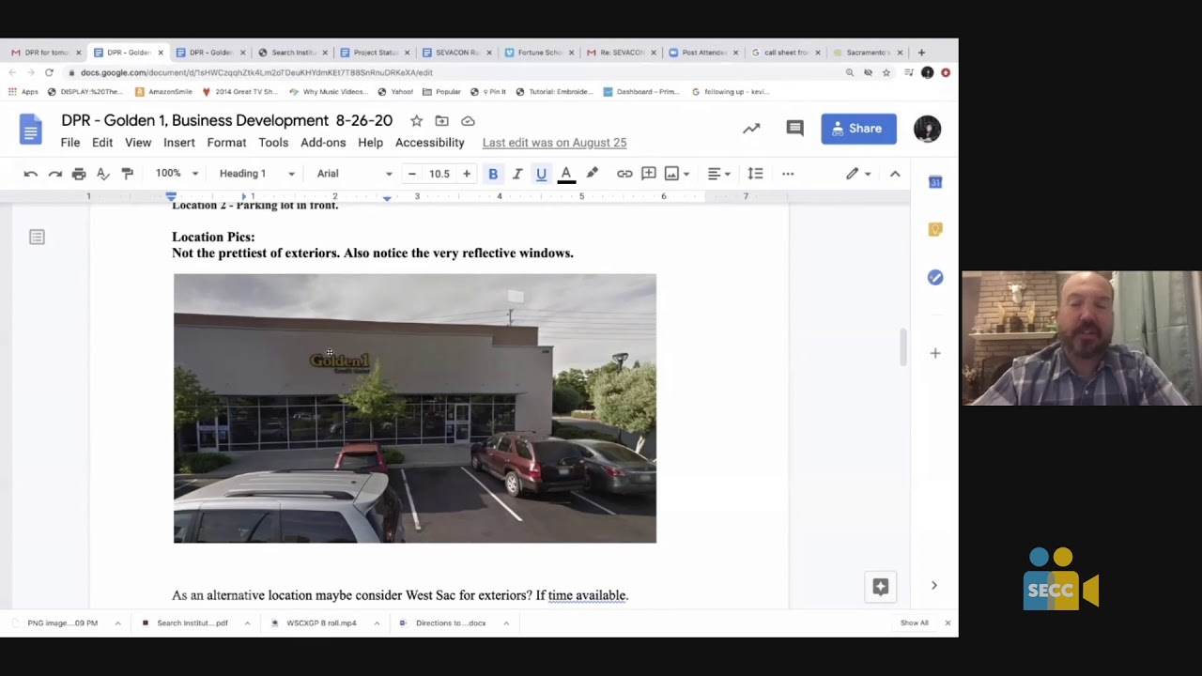Screen dimensions: 1202x676
Task: Open the Google Docs home icon
Action: [x=31, y=130]
